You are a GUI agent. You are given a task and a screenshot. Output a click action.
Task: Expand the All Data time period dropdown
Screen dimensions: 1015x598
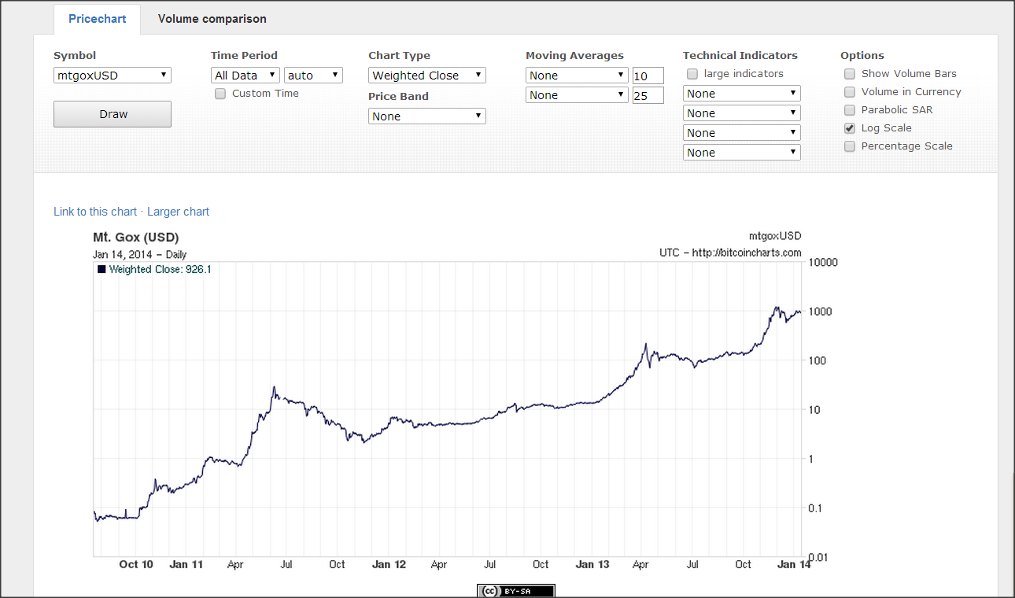[x=245, y=76]
